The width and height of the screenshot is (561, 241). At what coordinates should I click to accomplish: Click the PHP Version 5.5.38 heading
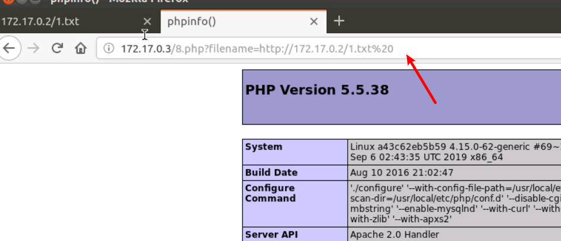coord(317,90)
